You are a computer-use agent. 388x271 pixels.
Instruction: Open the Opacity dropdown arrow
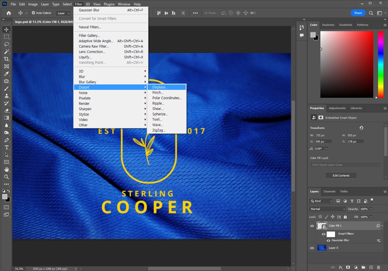pyautogui.click(x=371, y=209)
